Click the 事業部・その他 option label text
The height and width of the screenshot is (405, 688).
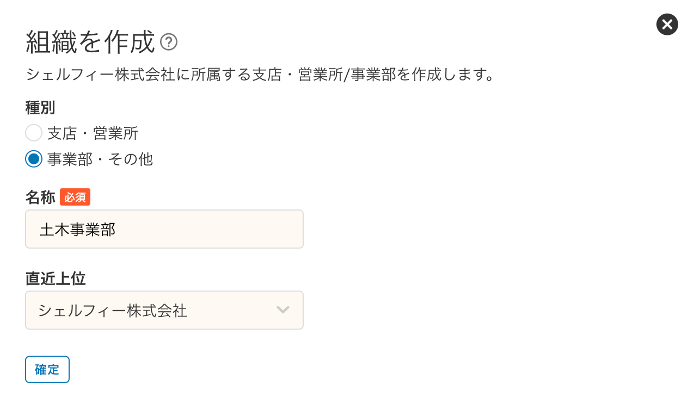[x=100, y=159]
